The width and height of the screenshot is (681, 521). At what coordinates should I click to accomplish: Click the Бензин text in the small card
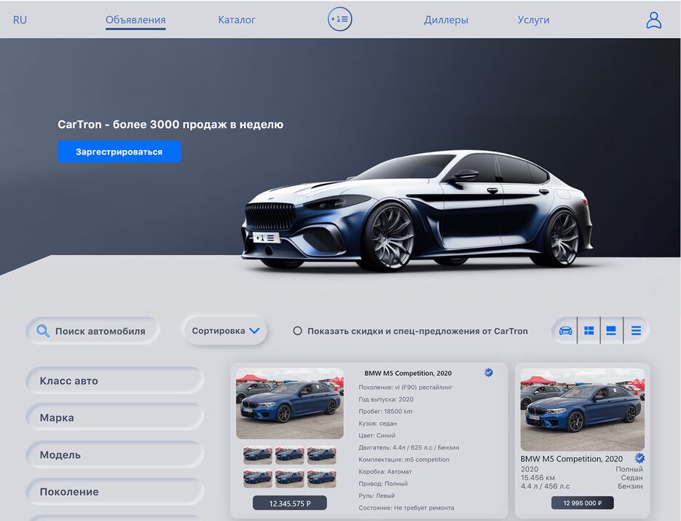[630, 486]
